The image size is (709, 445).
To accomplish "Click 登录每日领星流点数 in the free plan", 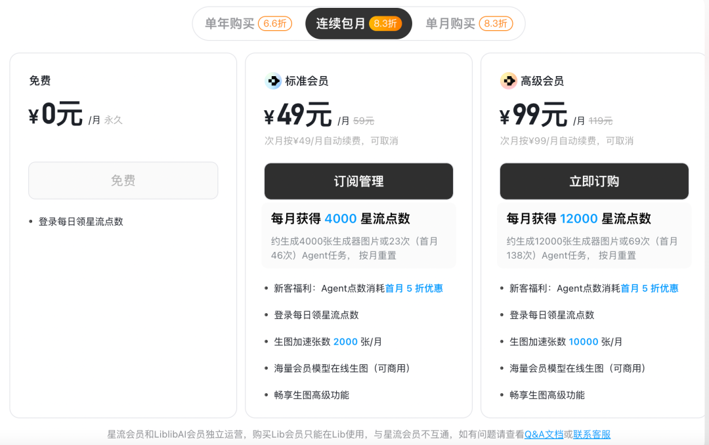I will 81,222.
